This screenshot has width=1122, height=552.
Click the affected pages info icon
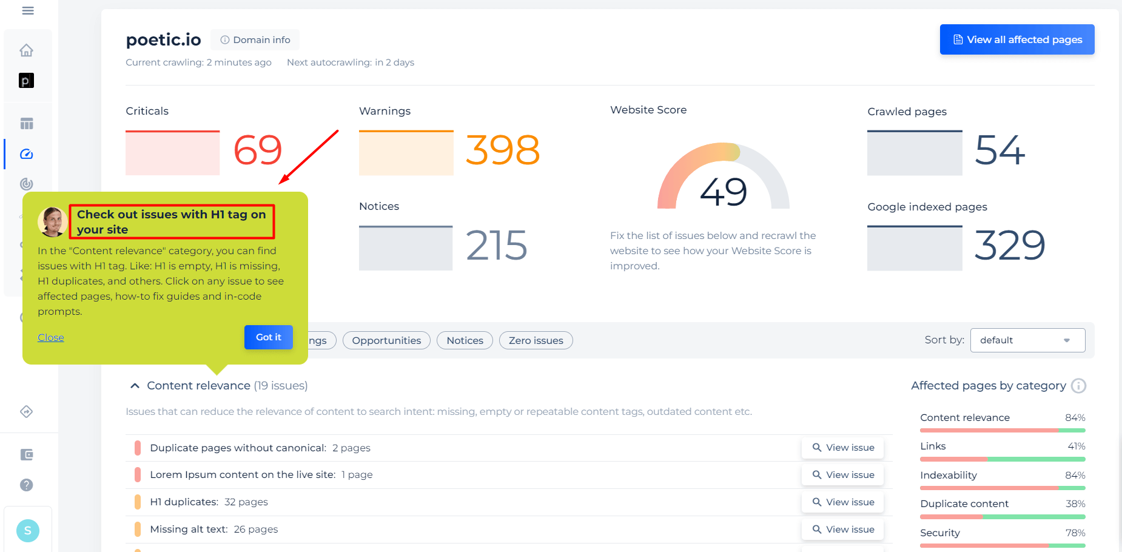click(1078, 386)
